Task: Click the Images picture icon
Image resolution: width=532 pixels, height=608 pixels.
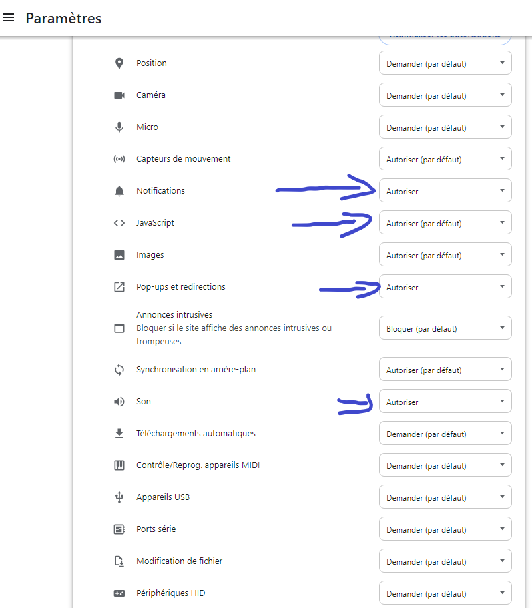Action: coord(119,255)
